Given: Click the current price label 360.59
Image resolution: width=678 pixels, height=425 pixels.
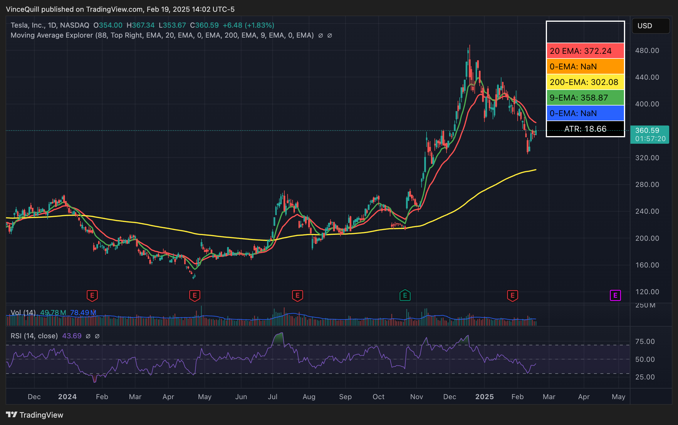Looking at the screenshot, I should (650, 134).
